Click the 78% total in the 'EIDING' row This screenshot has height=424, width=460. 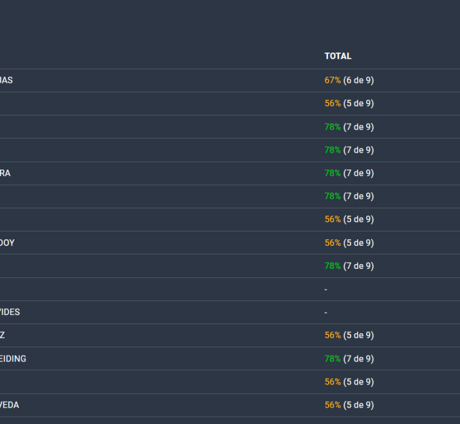pos(332,359)
